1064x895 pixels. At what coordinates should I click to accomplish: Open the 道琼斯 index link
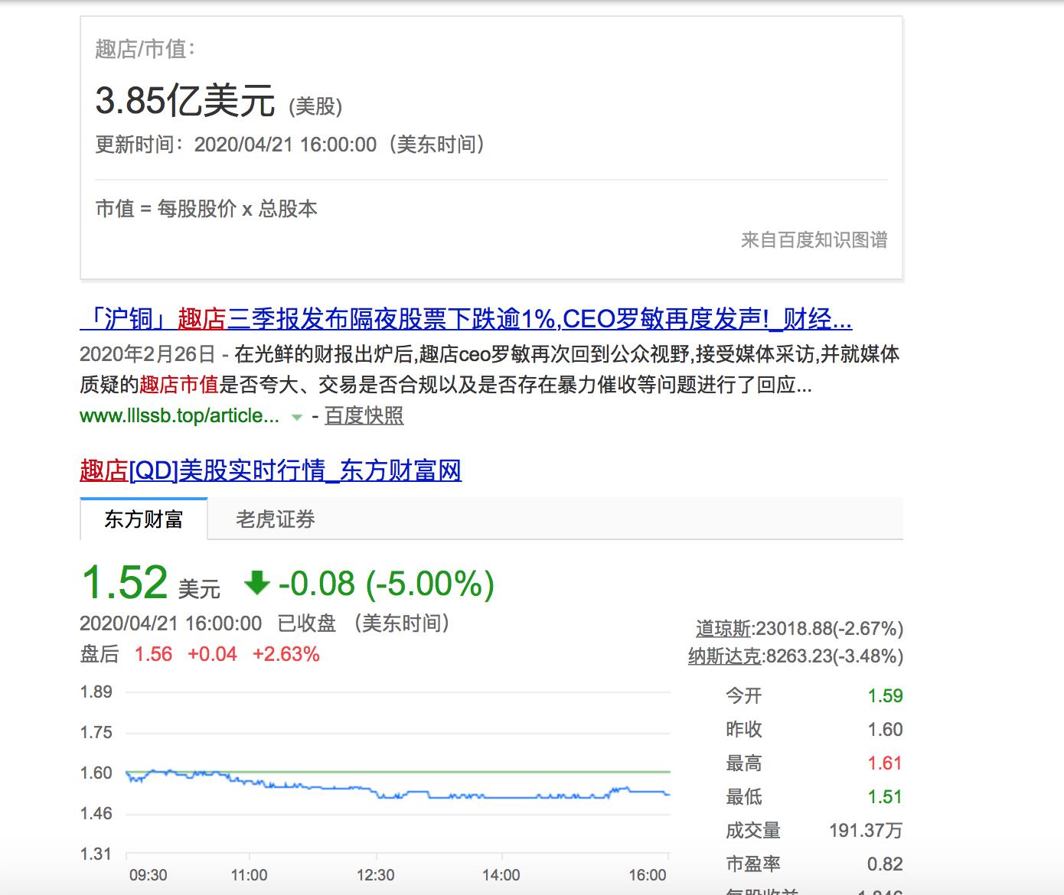pos(723,629)
